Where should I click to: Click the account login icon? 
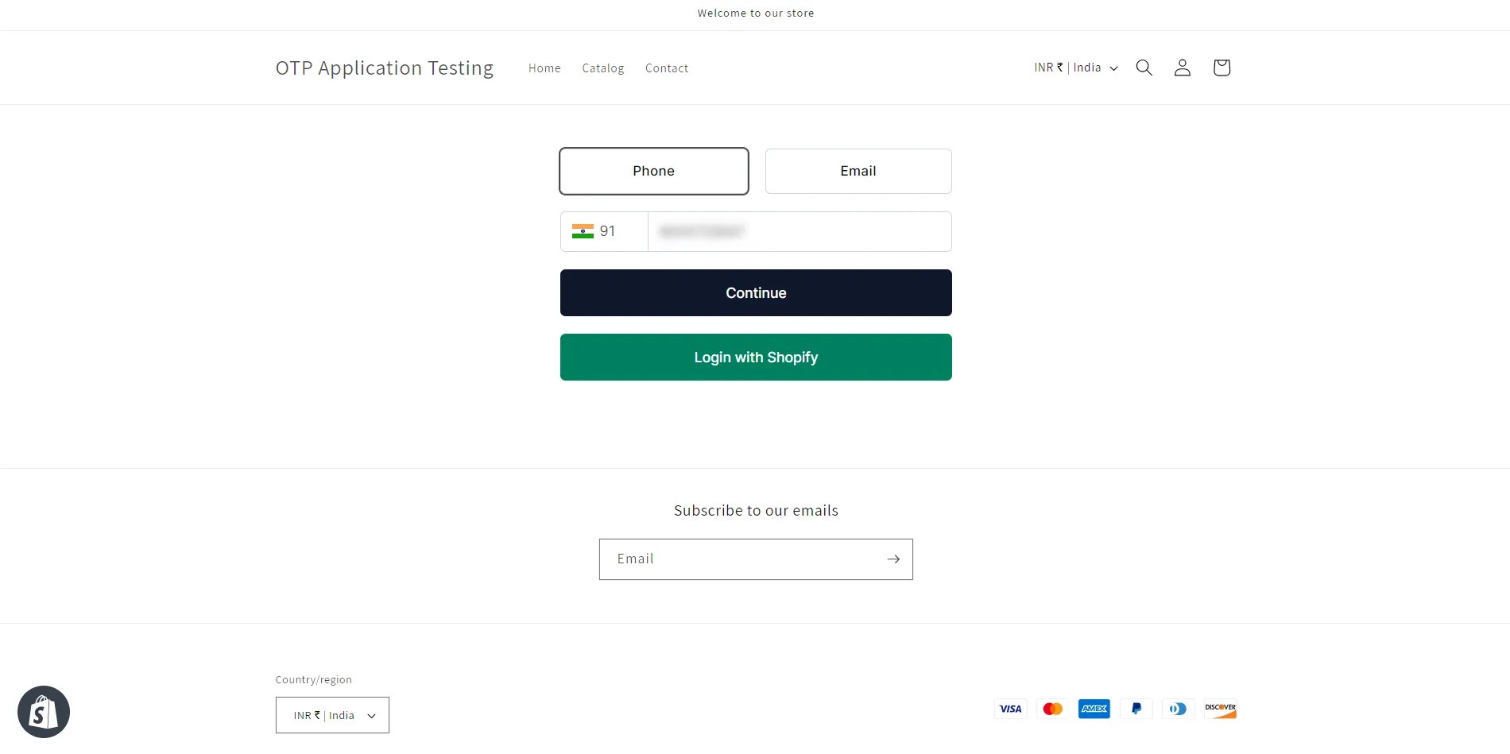coord(1182,68)
